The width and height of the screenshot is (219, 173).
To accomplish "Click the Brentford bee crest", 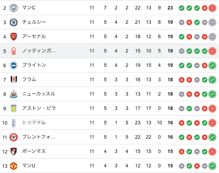I will (14, 137).
